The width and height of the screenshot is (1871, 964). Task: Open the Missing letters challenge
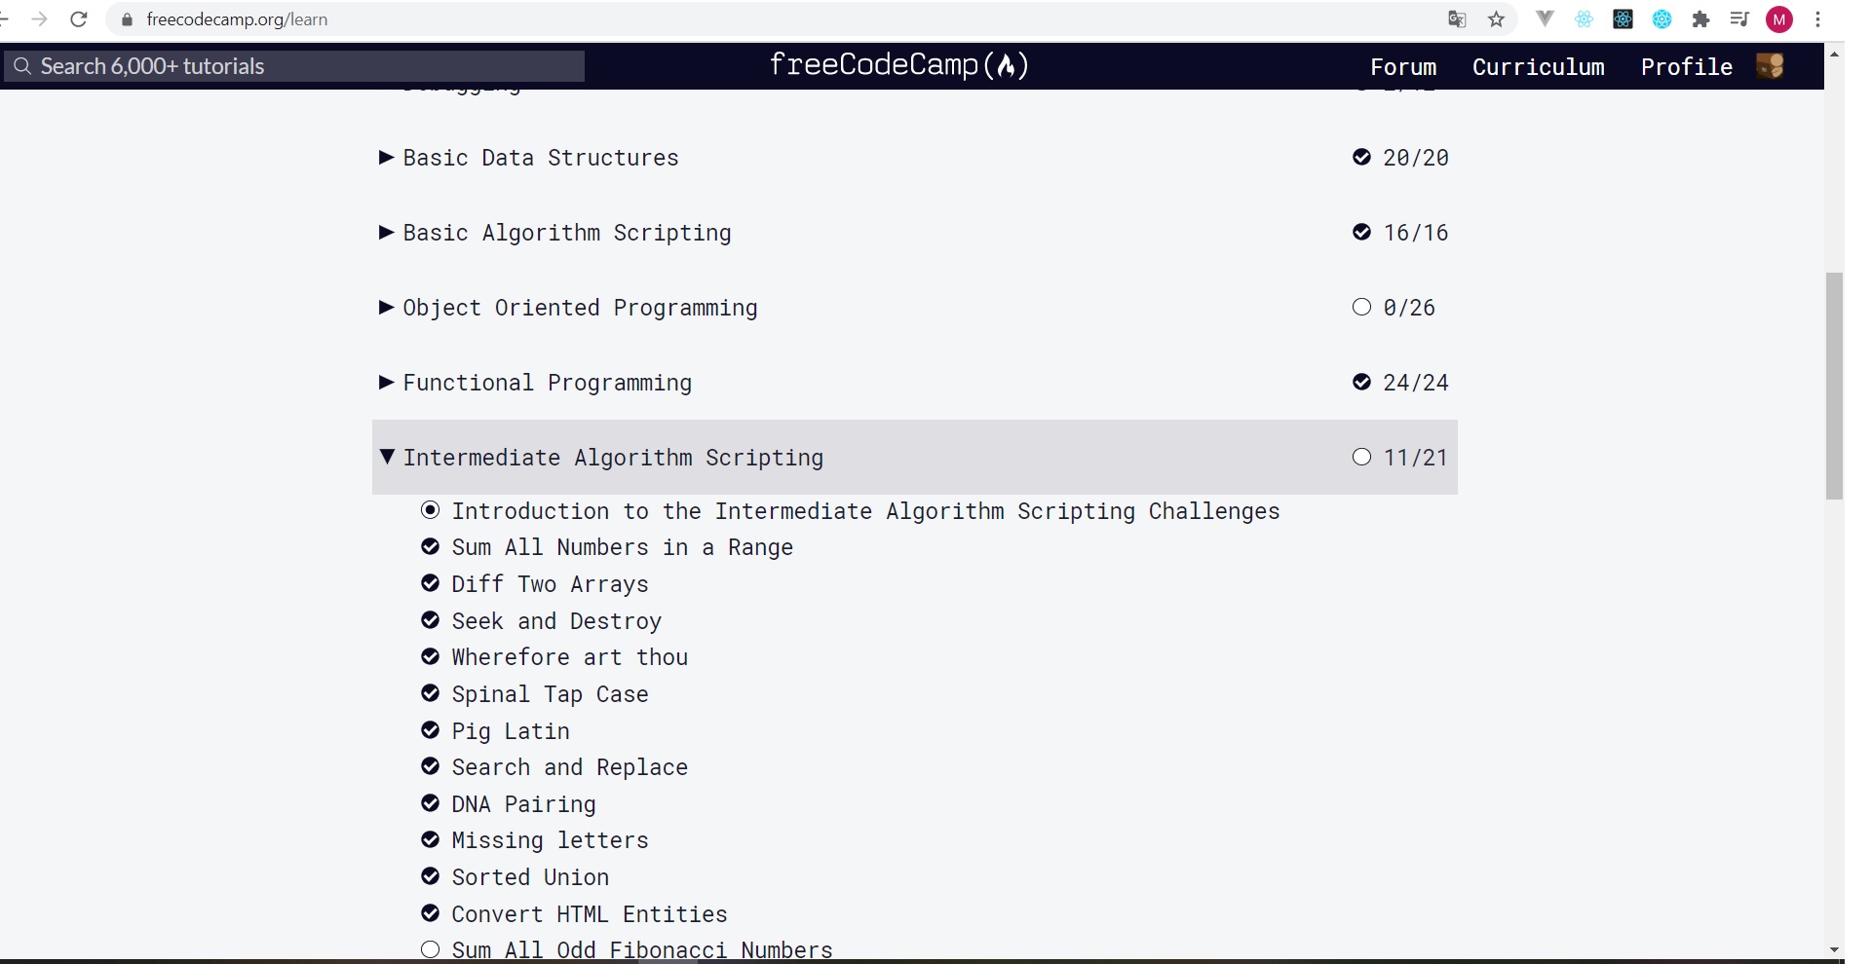pos(550,840)
